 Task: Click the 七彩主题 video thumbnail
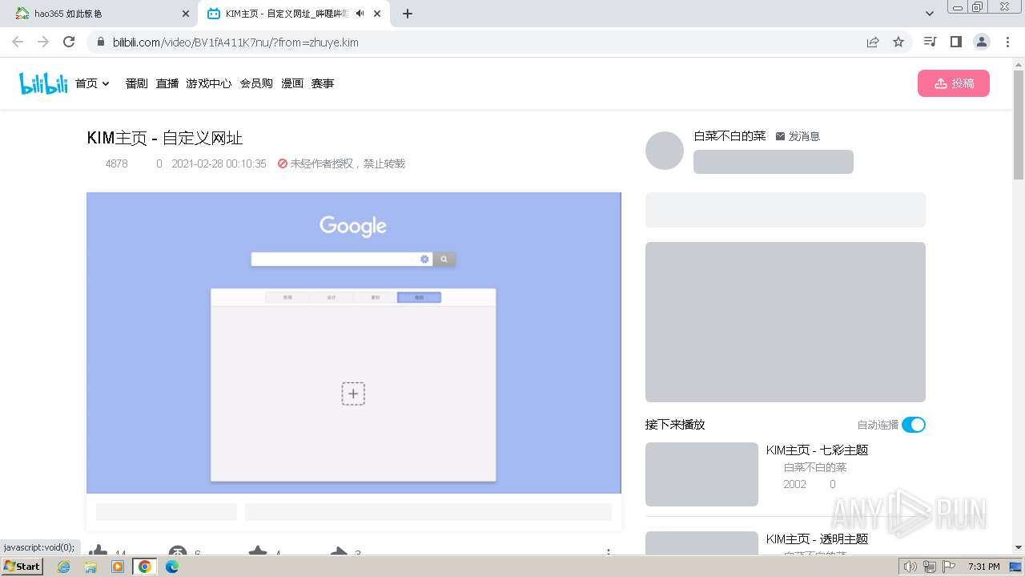point(701,474)
